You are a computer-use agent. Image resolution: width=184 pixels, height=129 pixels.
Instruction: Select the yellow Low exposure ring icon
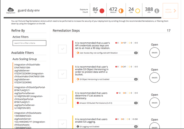click(138, 11)
